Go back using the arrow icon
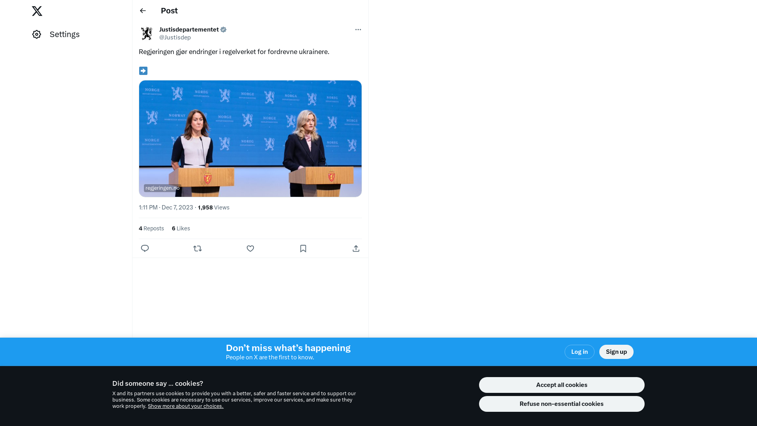Viewport: 757px width, 426px height. point(143,11)
